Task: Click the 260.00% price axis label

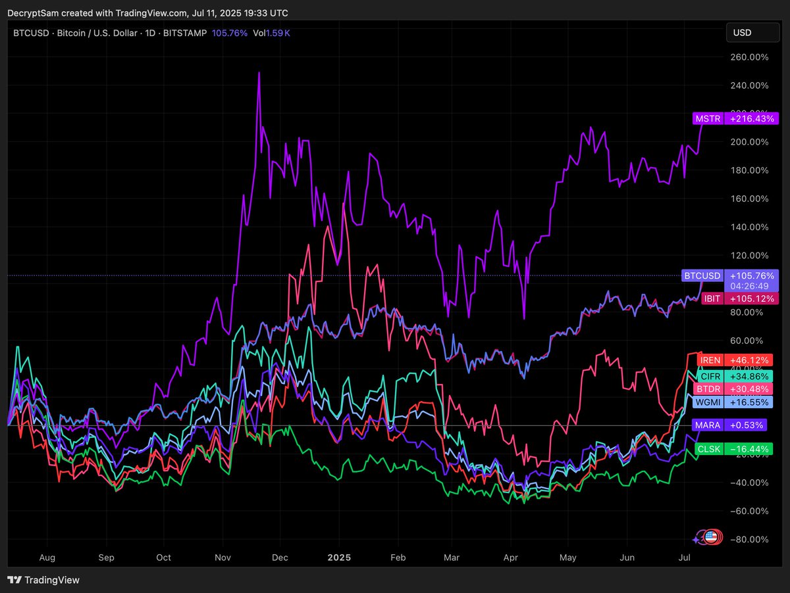Action: pyautogui.click(x=750, y=57)
